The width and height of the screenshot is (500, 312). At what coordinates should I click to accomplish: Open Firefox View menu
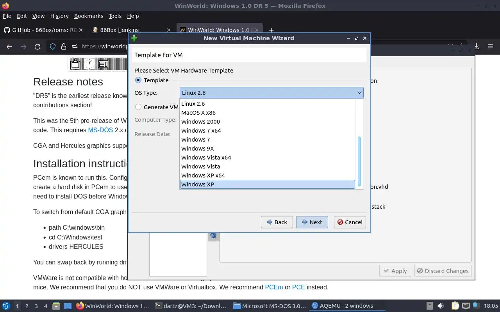click(x=38, y=16)
